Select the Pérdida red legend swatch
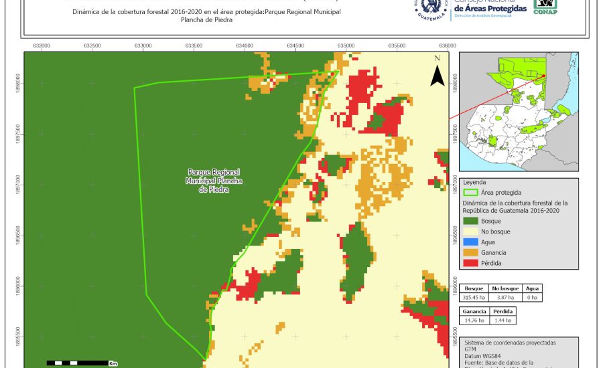Image resolution: width=603 pixels, height=368 pixels. (470, 264)
